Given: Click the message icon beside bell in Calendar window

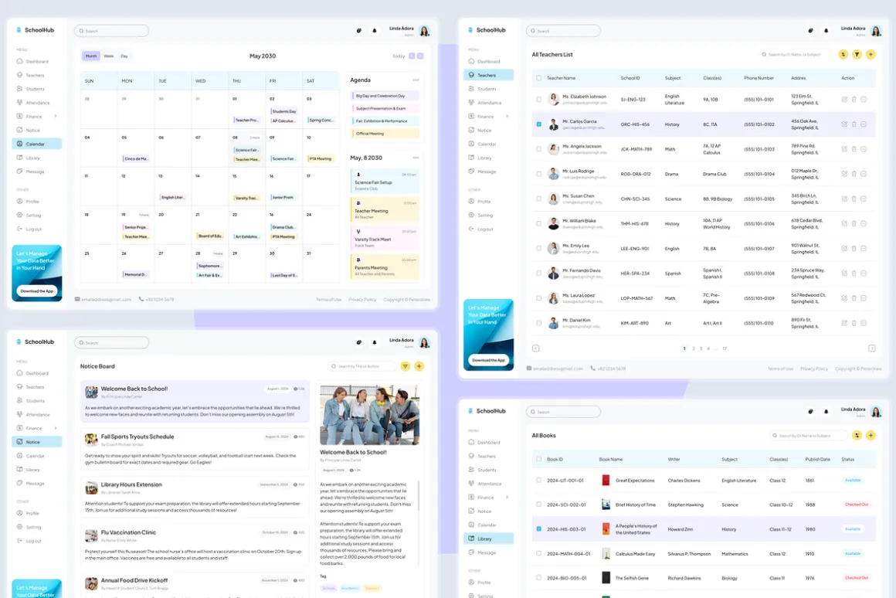Looking at the screenshot, I should 359,31.
